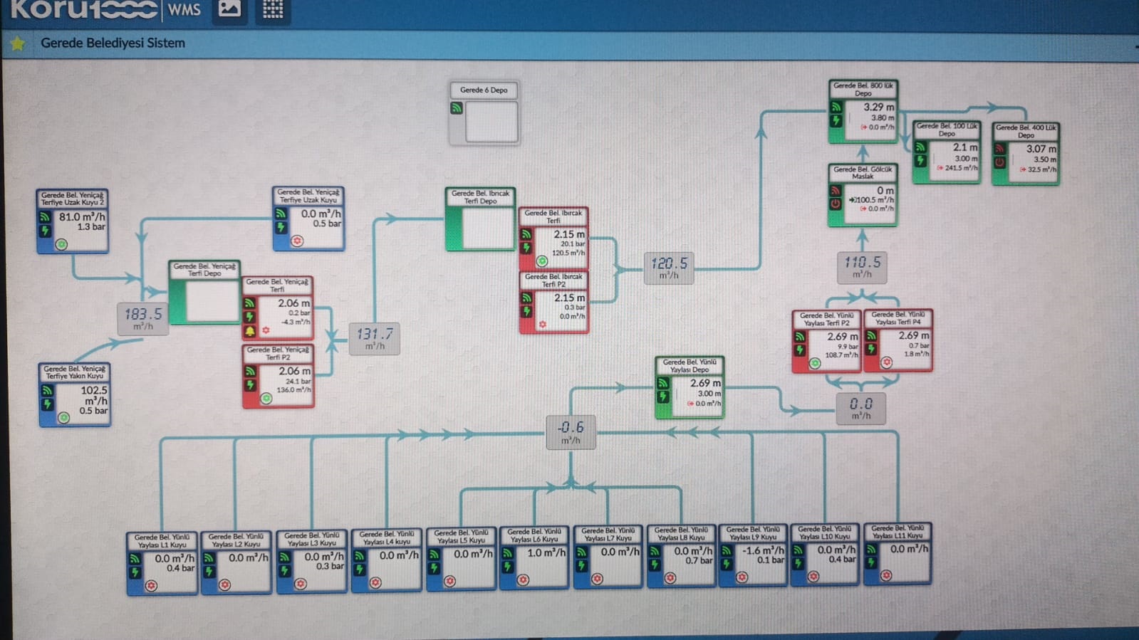Click 1.0 m³/h value on L6 Kuyu
1139x640 pixels.
click(x=546, y=552)
